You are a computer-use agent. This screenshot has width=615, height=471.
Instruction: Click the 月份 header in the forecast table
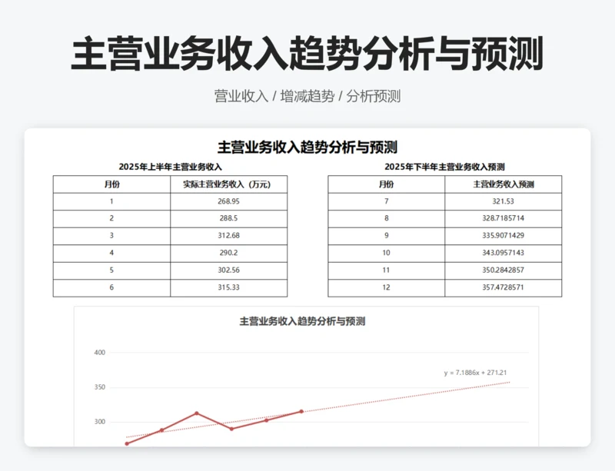(x=386, y=184)
